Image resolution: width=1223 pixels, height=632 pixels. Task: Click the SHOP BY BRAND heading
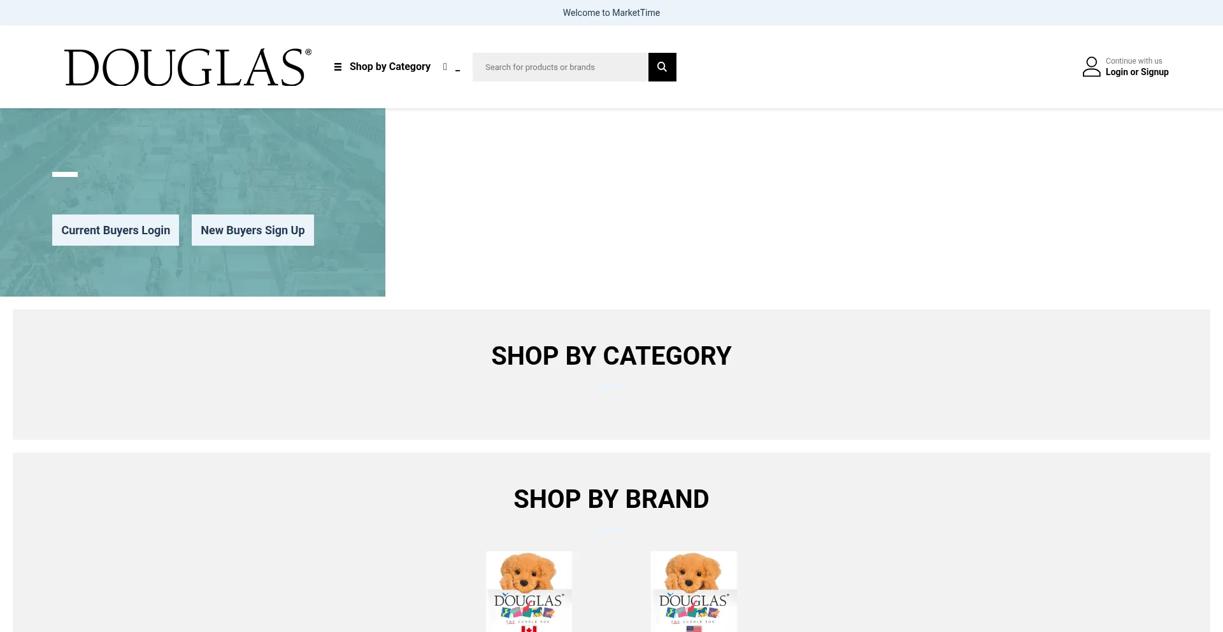click(611, 499)
